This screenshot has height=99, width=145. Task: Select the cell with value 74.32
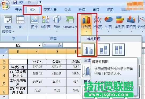57,90
